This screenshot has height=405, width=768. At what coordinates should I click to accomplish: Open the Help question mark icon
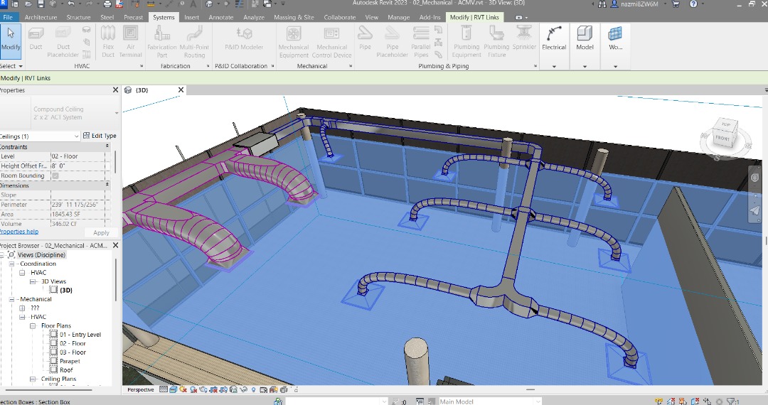[x=693, y=4]
